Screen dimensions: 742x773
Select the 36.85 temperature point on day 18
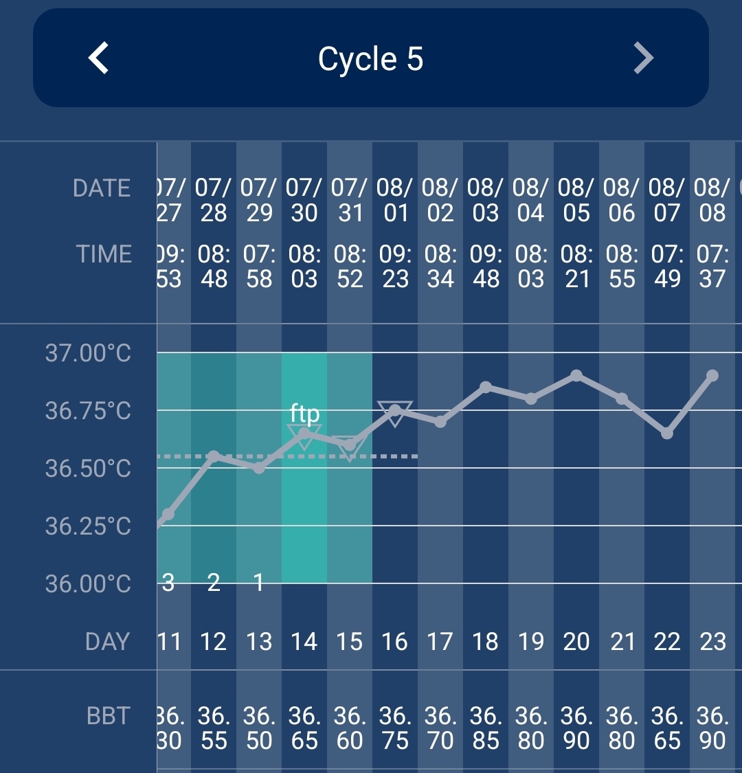[x=486, y=388]
